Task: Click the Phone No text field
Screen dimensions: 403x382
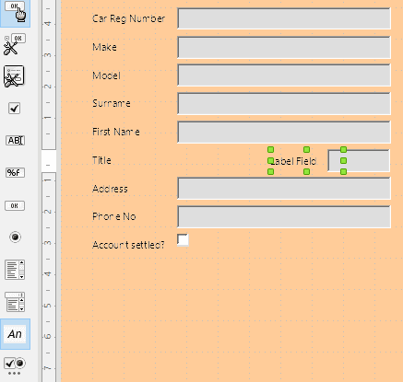Action: [284, 217]
